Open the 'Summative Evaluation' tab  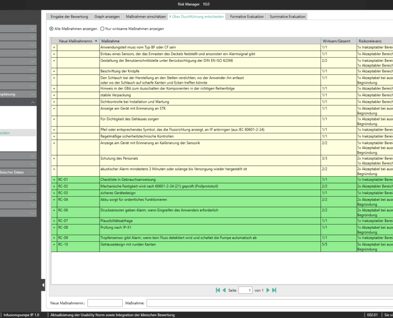click(287, 17)
